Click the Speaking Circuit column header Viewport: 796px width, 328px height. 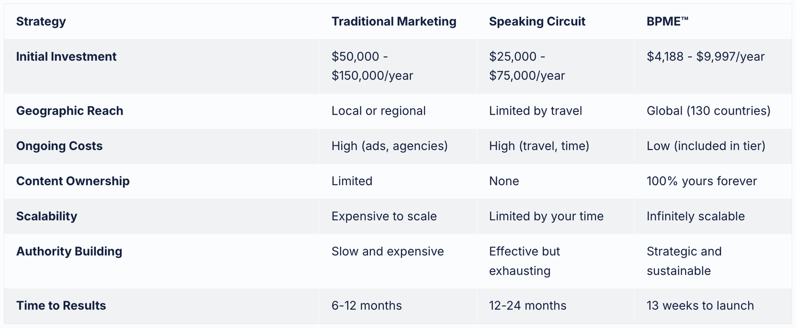[537, 22]
